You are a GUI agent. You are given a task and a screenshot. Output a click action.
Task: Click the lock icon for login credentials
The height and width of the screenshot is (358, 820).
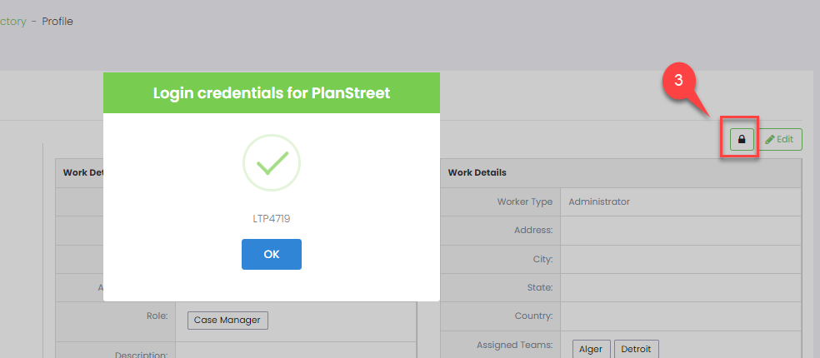click(742, 140)
